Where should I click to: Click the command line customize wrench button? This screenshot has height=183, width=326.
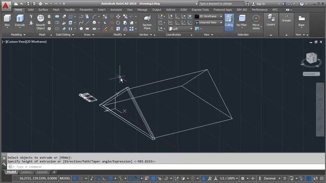click(x=4, y=164)
